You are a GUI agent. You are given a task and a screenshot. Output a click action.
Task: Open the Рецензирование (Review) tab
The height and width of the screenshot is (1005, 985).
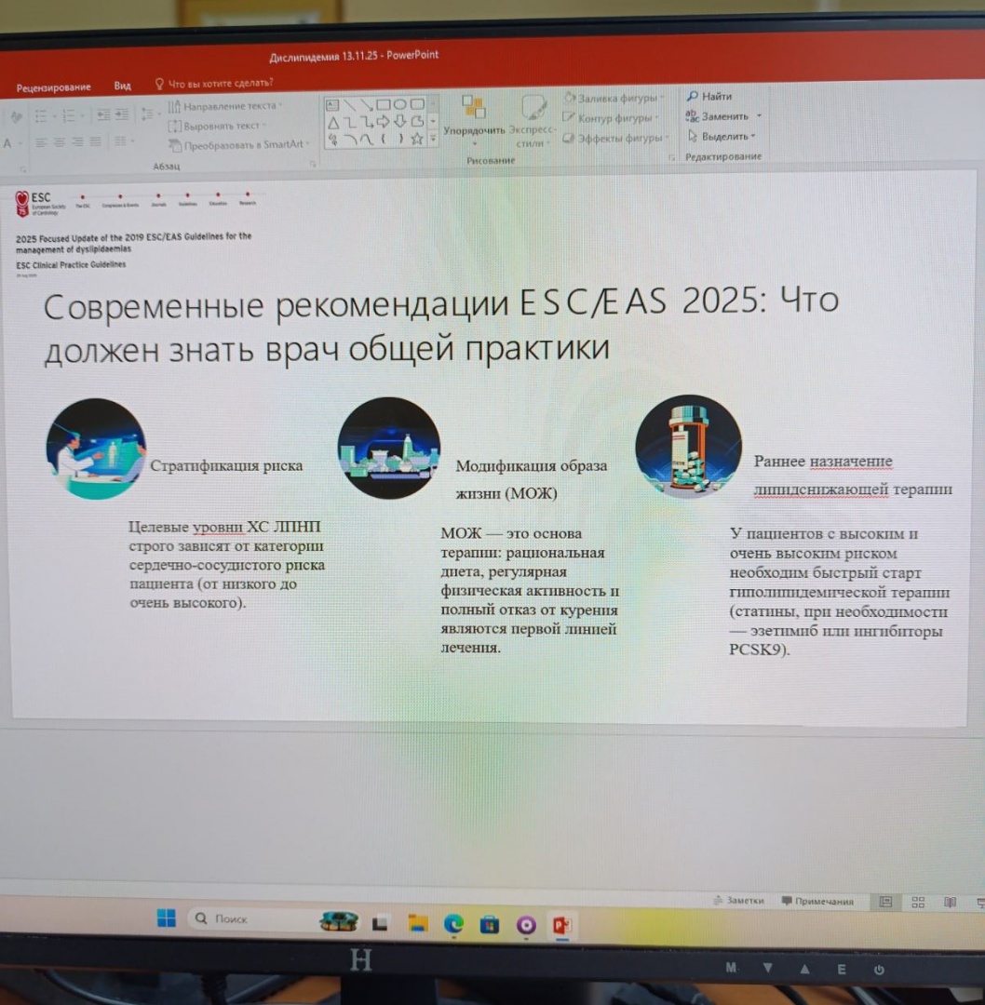click(x=53, y=87)
